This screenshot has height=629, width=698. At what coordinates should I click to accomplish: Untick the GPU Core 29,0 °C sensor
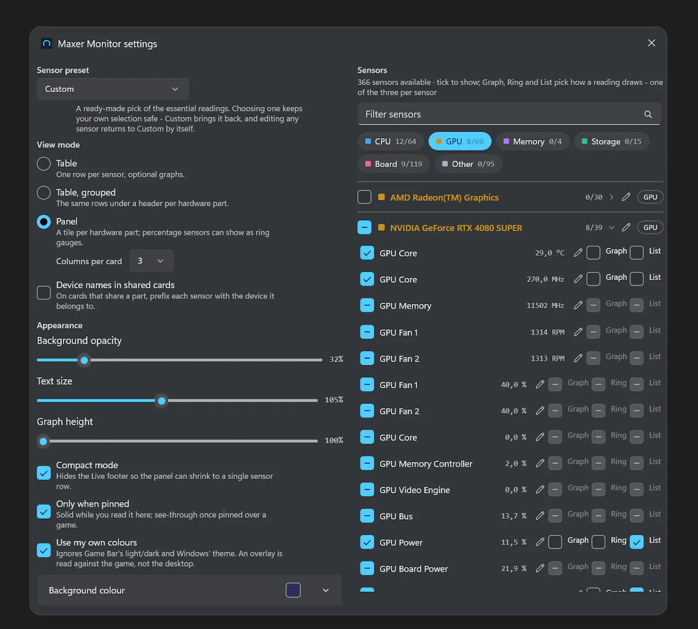pyautogui.click(x=367, y=253)
